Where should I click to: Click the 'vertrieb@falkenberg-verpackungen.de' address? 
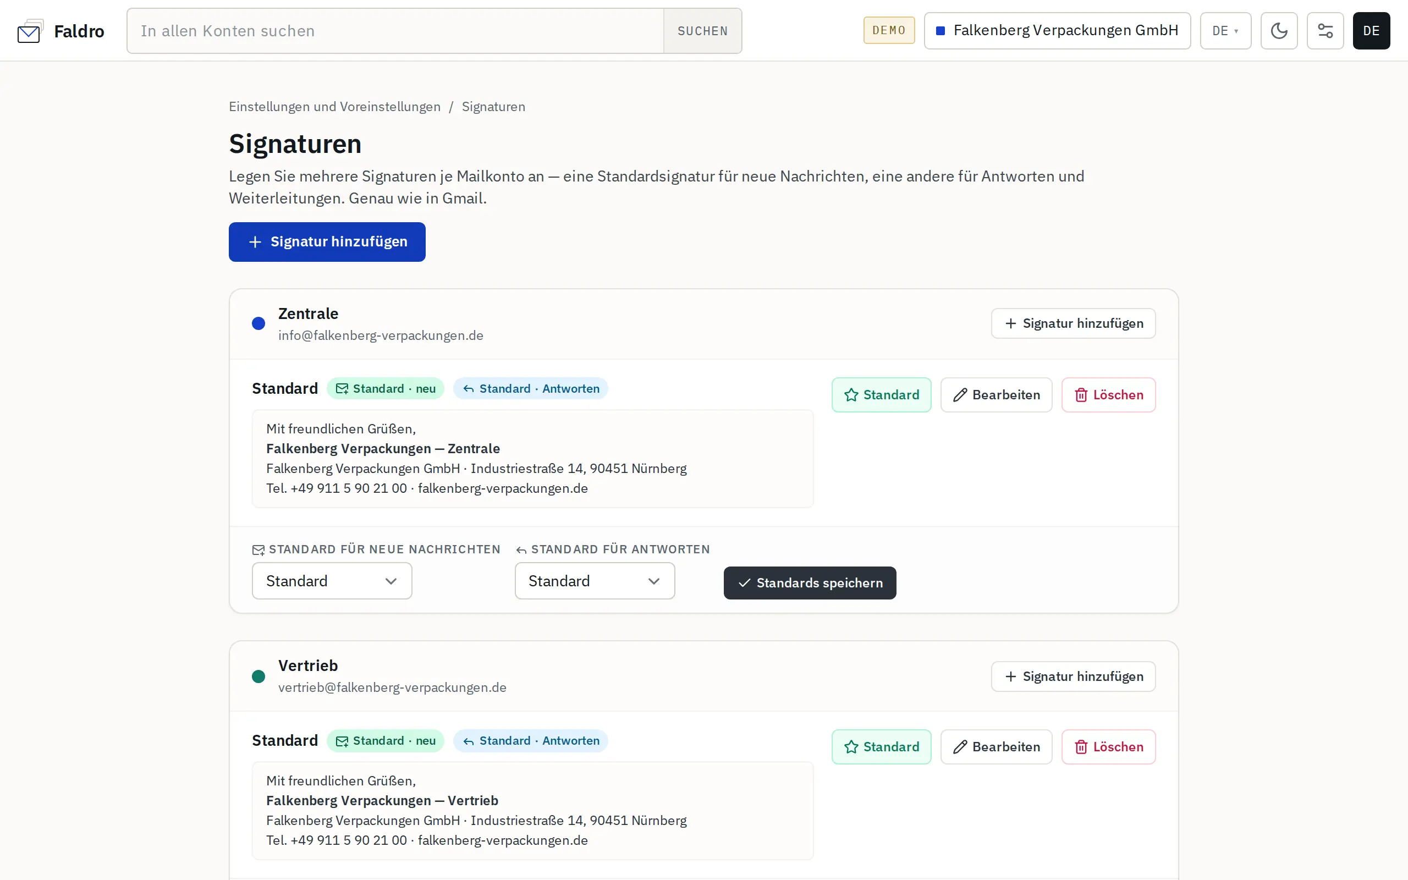(392, 687)
